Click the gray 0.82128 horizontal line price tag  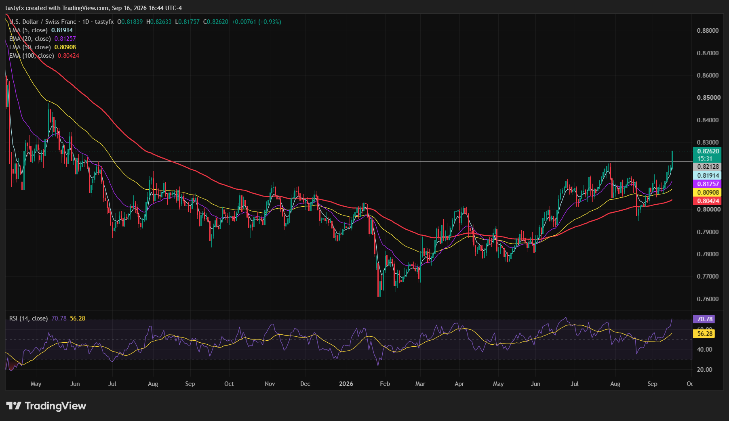pyautogui.click(x=707, y=167)
